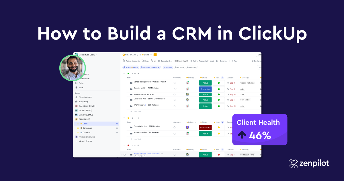Click the green health dot on Vance Refrigeration
Image resolution: width=344 pixels, height=181 pixels.
click(x=218, y=83)
